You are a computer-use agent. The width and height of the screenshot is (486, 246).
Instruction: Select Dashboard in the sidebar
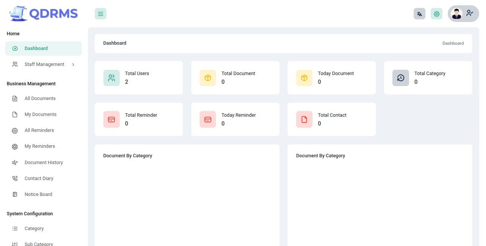coord(36,49)
